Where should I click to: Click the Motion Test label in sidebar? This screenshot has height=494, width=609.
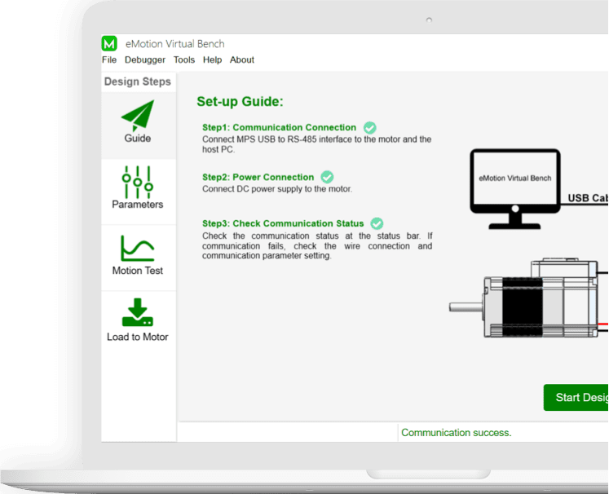click(x=138, y=271)
